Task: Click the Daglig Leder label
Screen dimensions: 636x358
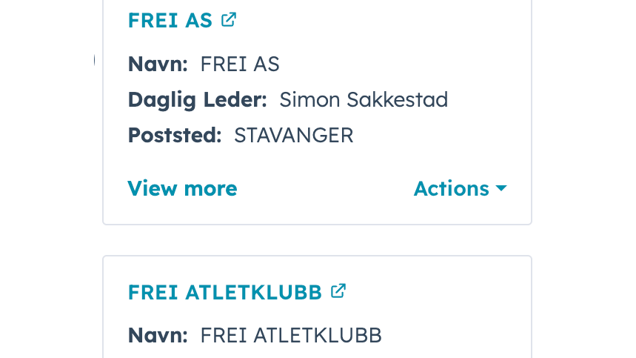Action: pyautogui.click(x=197, y=99)
